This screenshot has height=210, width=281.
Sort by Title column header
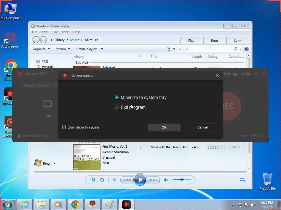(x=154, y=57)
